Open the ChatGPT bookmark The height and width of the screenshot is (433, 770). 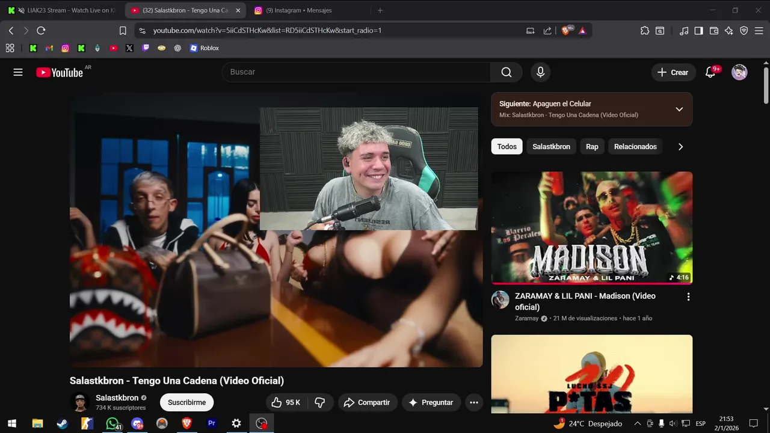tap(177, 48)
